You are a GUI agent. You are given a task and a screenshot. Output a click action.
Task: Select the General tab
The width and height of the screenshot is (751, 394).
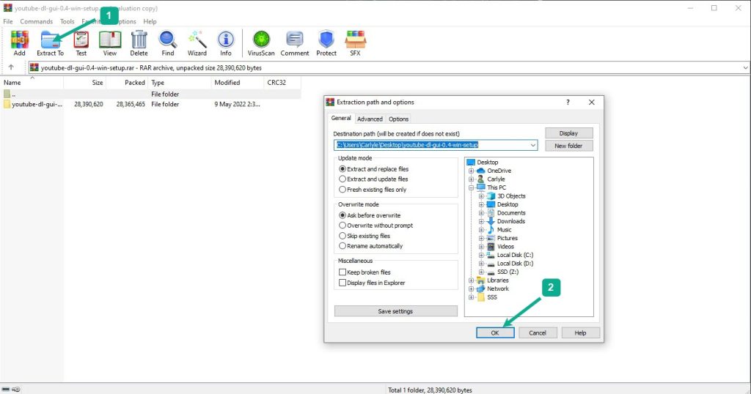tap(341, 118)
